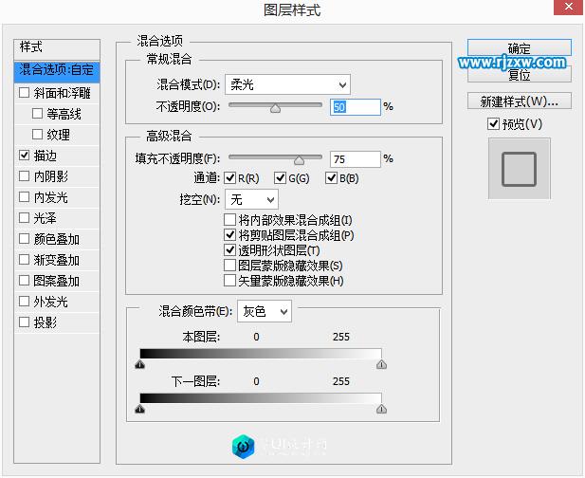585x478 pixels.
Task: Uncheck 透明形状图层(T)
Action: [x=229, y=250]
